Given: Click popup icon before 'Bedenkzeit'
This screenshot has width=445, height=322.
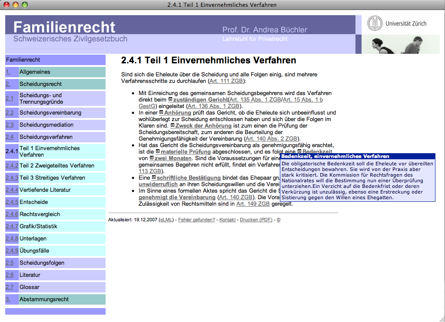Looking at the screenshot, I should [x=299, y=151].
